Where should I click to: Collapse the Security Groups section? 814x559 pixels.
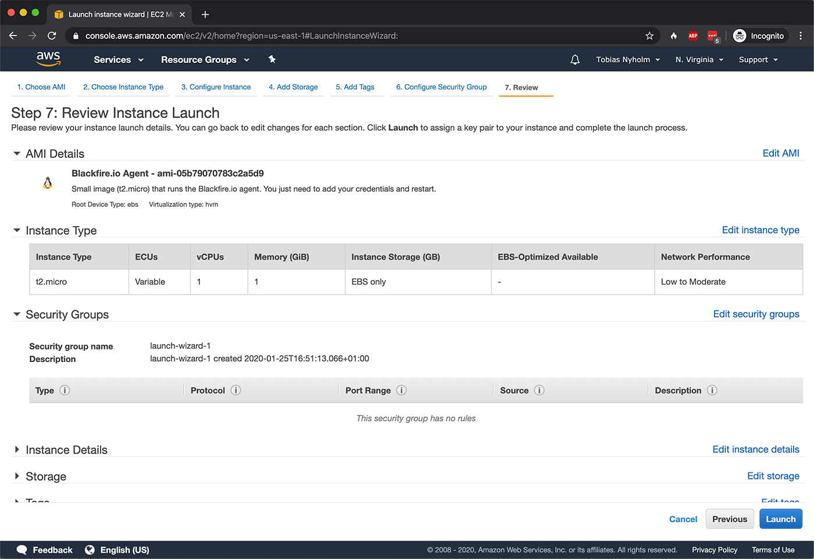(17, 314)
